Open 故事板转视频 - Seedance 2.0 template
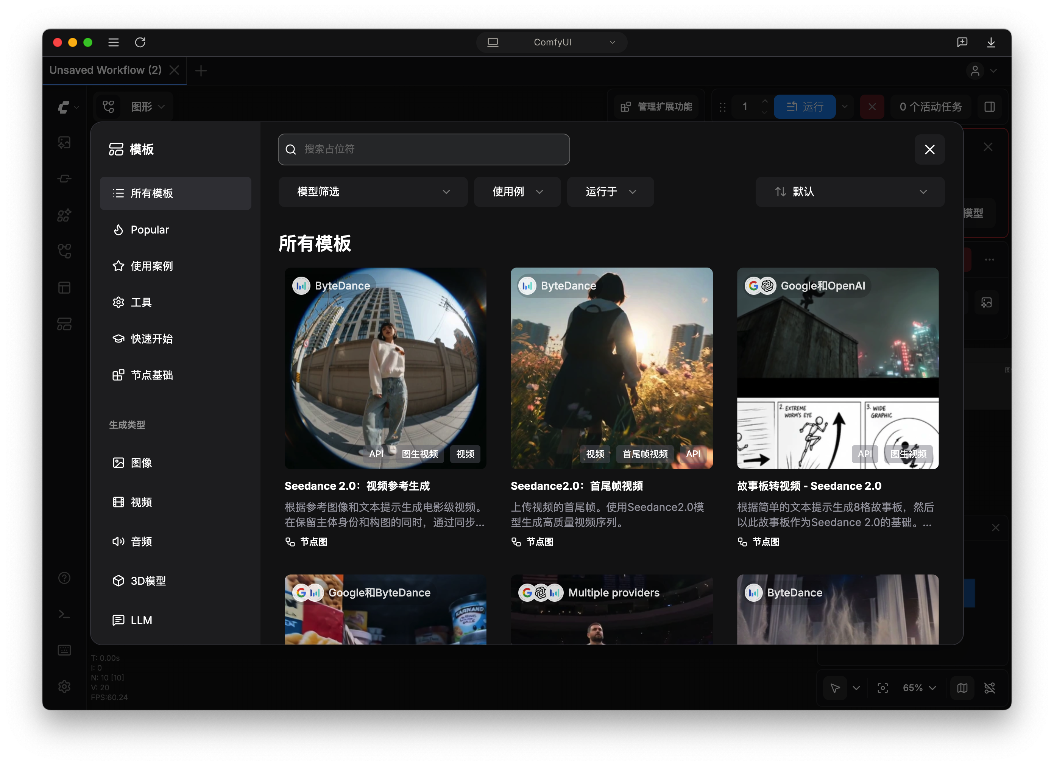This screenshot has height=766, width=1054. click(x=837, y=368)
